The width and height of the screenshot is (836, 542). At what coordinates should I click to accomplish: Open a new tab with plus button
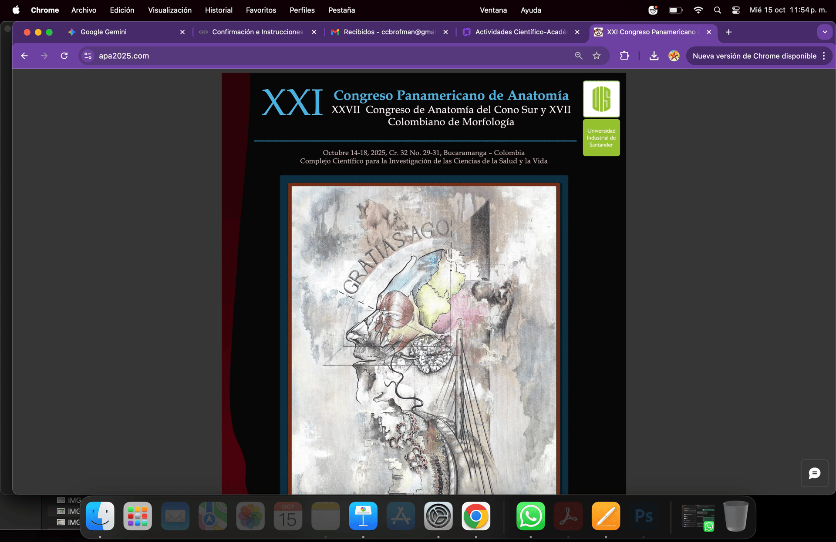[728, 32]
